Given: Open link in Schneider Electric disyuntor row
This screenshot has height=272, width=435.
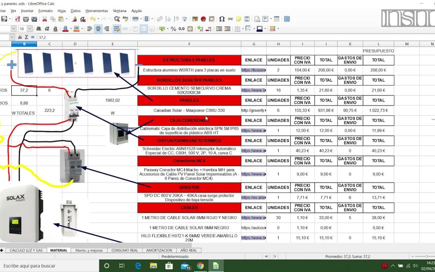Looking at the screenshot, I should point(254,151).
